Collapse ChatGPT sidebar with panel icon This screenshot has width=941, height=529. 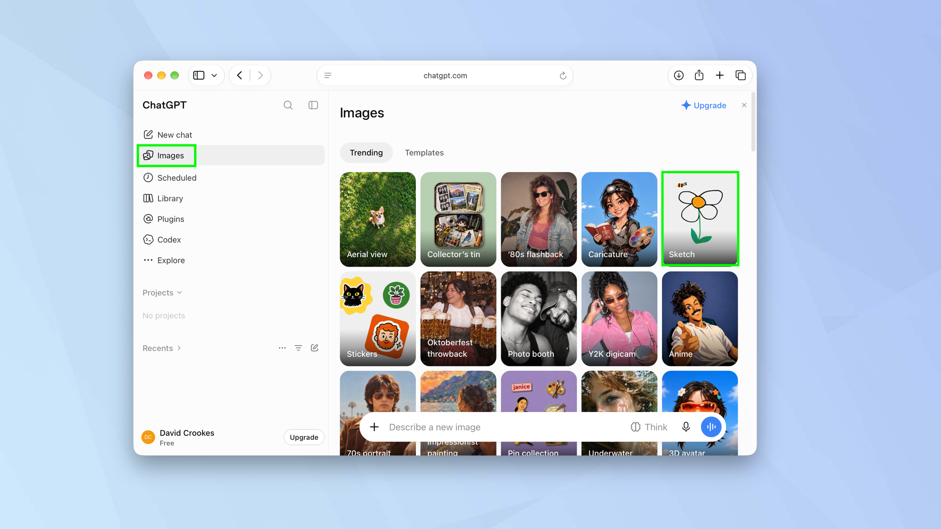[x=313, y=105]
